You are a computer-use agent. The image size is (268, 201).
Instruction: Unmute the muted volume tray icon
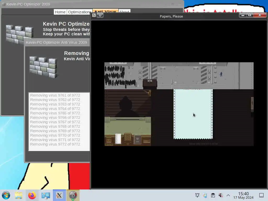[x=221, y=195]
